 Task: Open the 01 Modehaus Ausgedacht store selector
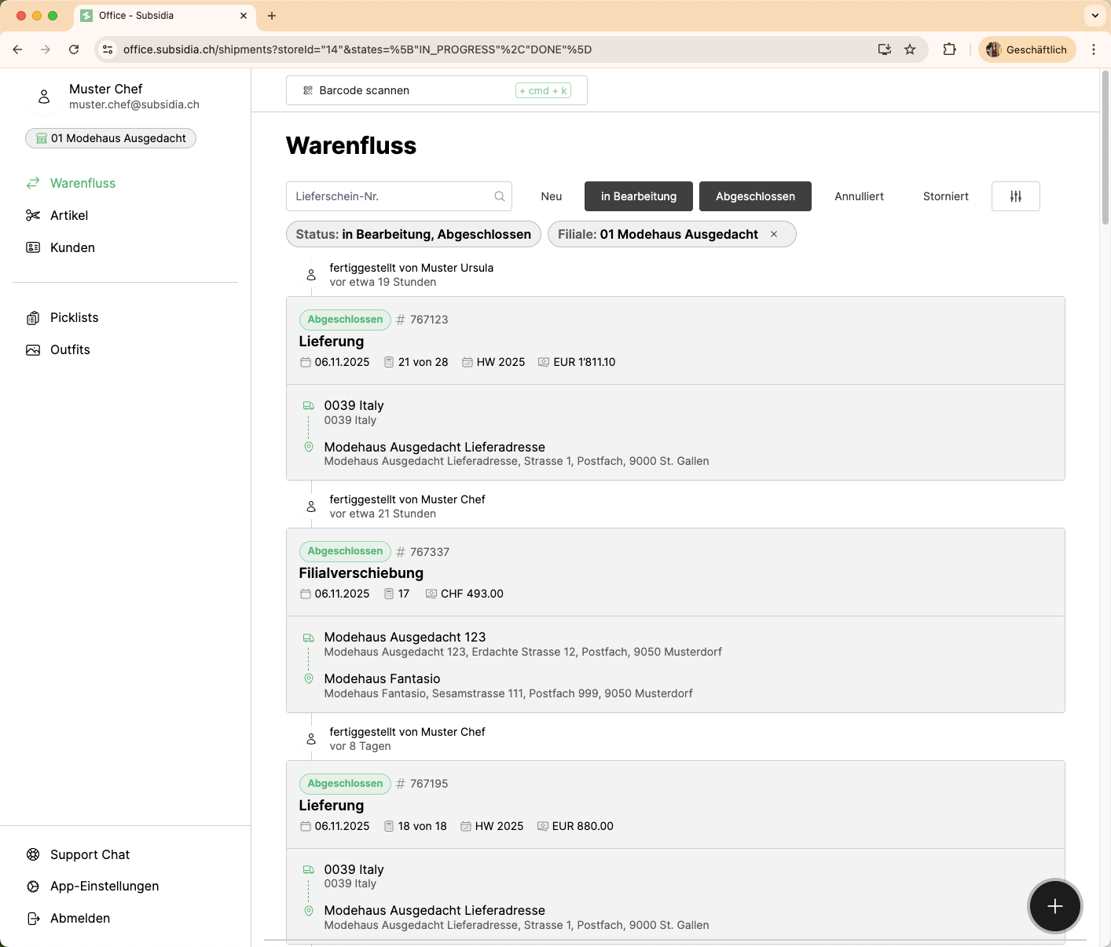click(x=111, y=138)
